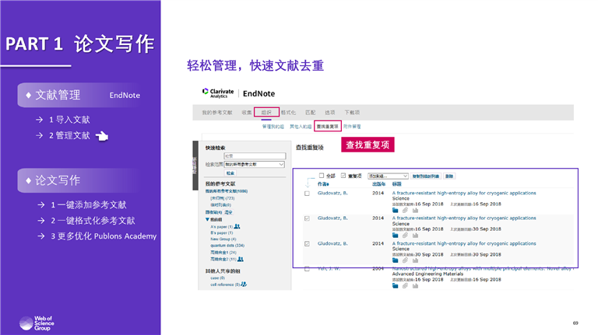The width and height of the screenshot is (598, 335).
Task: Click bar chart icon under Advanced Engineering Materials entry
Action: [x=415, y=285]
